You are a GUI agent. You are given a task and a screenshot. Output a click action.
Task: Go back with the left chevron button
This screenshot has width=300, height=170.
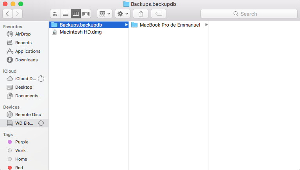coord(7,14)
